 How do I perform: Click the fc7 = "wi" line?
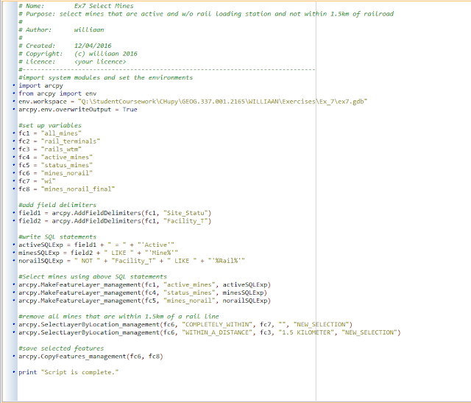(x=37, y=181)
